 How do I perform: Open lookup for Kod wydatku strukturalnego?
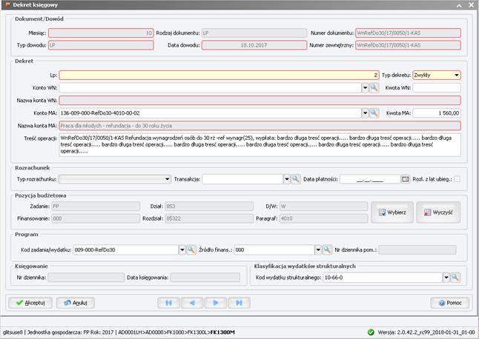coord(455,278)
